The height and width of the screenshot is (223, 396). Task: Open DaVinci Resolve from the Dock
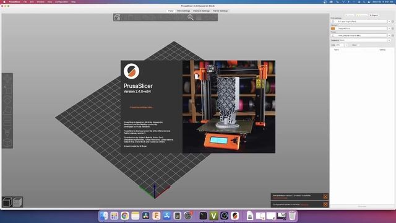tap(146, 216)
